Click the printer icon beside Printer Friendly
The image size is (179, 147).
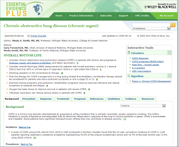[x=28, y=36]
